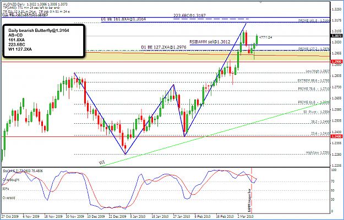Click the '30 Nov 2009' date label
Viewport: 344px width, 220px height.
point(74,216)
